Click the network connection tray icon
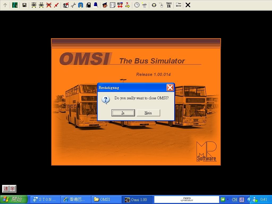 pos(255,200)
